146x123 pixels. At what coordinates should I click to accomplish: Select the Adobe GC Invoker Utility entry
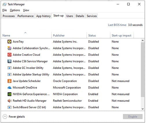(28, 68)
